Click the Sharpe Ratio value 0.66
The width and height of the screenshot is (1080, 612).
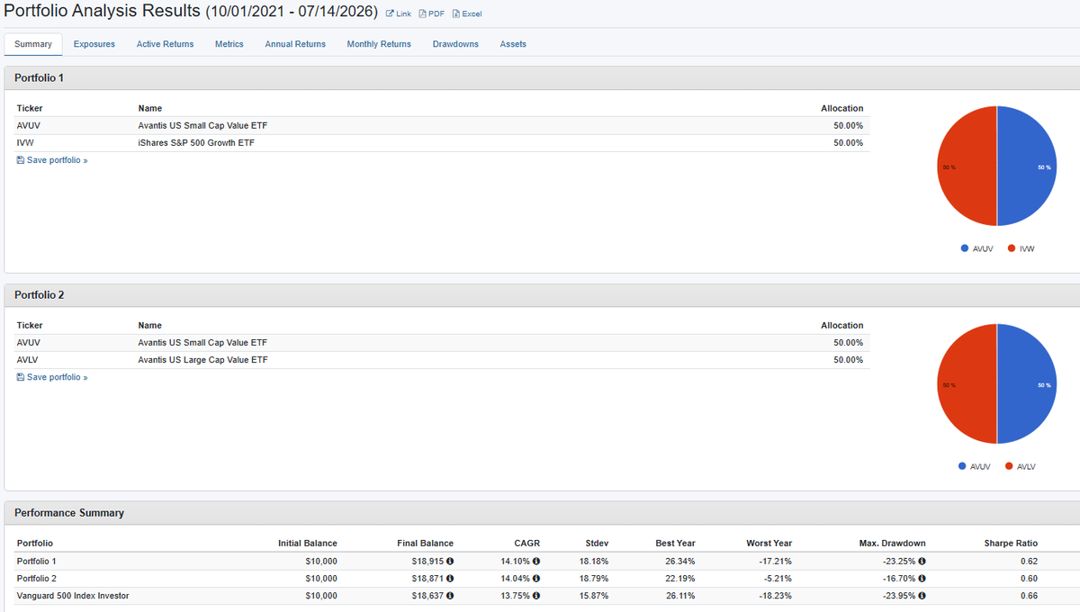(x=1029, y=596)
